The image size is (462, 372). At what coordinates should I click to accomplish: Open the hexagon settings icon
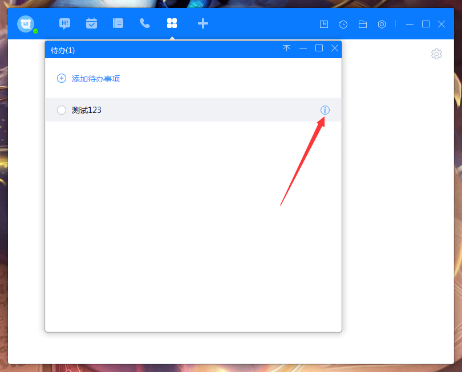382,24
